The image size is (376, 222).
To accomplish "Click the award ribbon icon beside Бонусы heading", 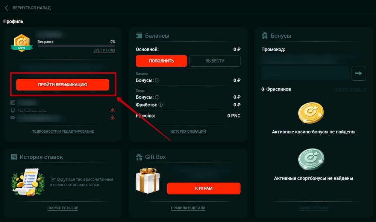I will 266,35.
